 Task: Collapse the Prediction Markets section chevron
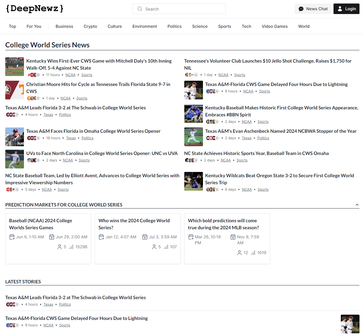[x=357, y=205]
